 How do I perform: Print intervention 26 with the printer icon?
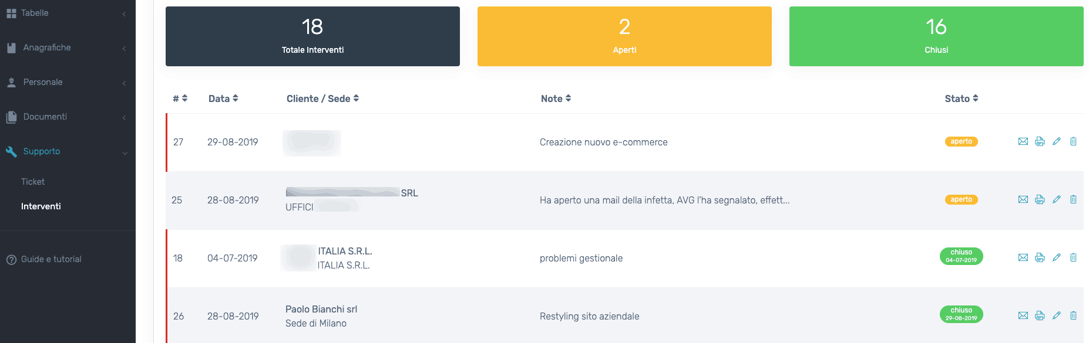(x=1040, y=315)
